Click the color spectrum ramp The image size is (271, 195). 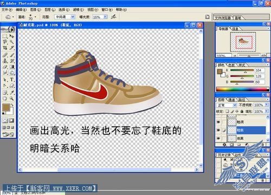click(243, 89)
